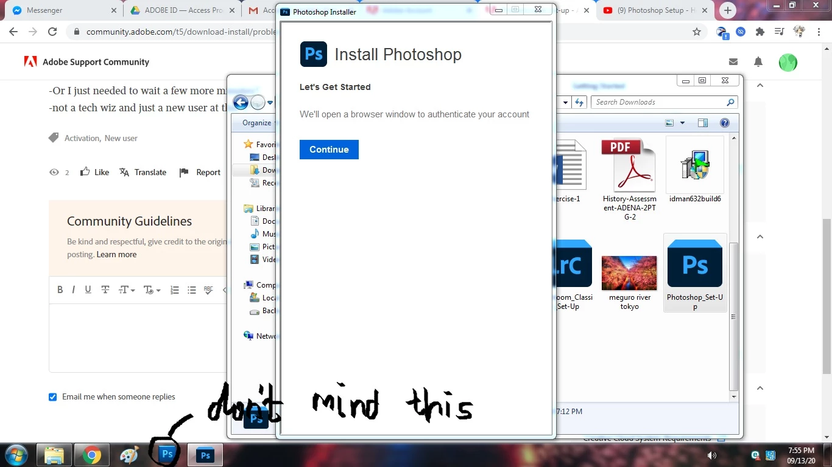Viewport: 832px width, 467px height.
Task: Open the Chrome extensions puzzle icon
Action: 760,32
